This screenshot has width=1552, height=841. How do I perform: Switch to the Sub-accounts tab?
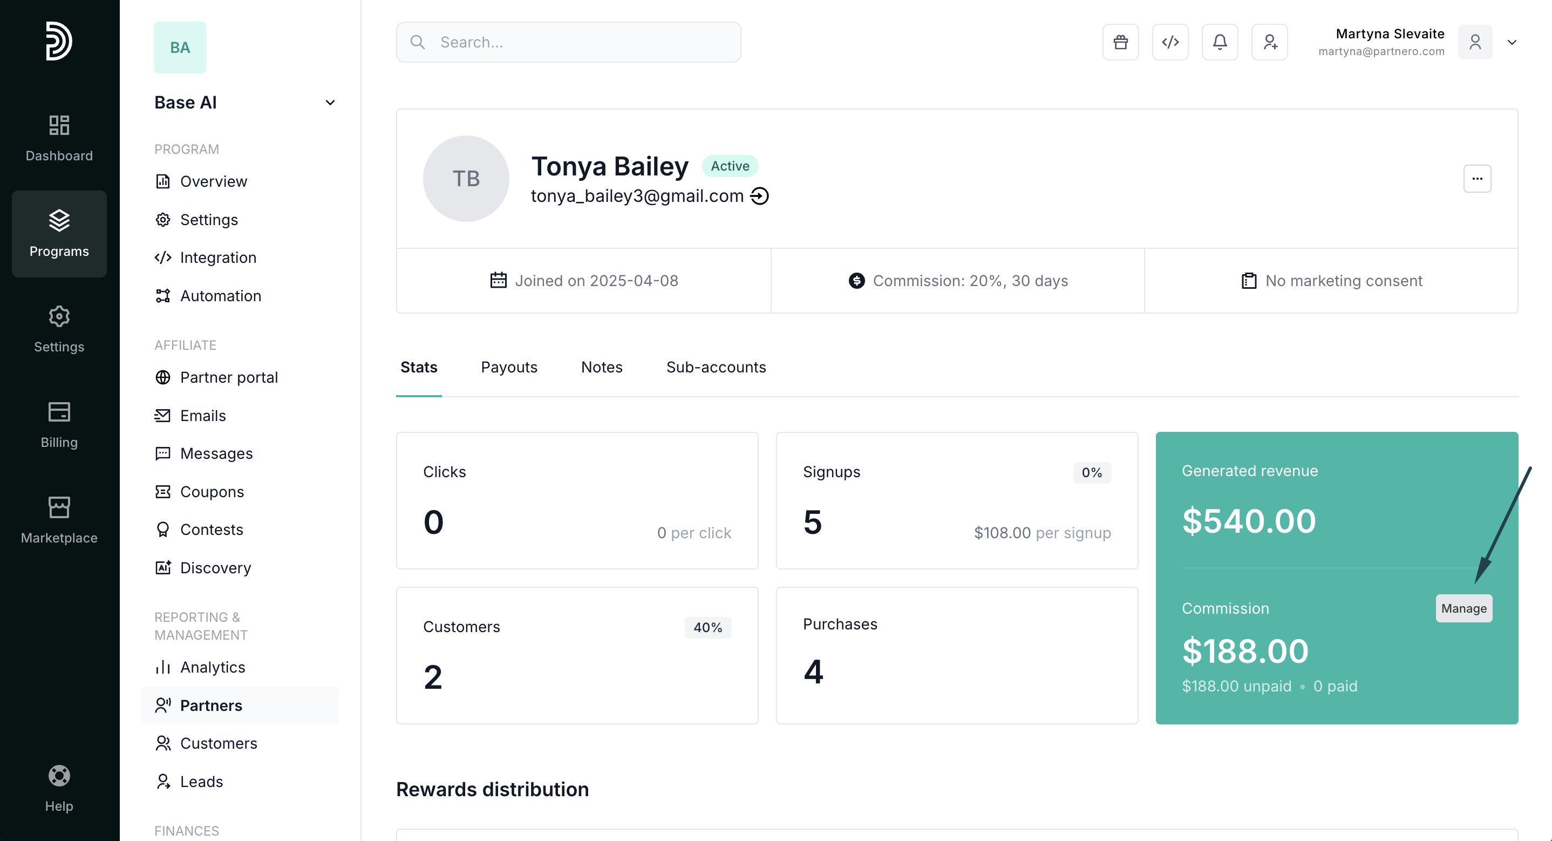716,367
